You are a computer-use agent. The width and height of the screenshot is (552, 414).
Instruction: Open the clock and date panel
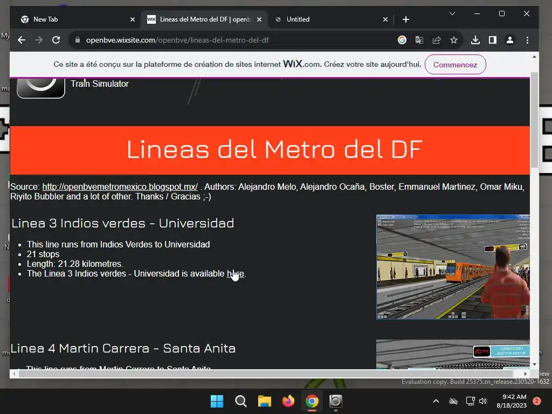click(x=512, y=401)
